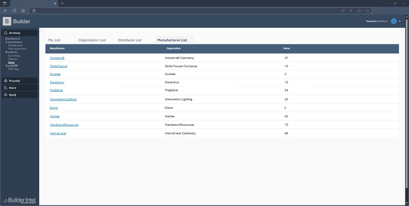The height and width of the screenshot is (206, 409).
Task: Expand the SynQ sidebar section
Action: (19, 95)
